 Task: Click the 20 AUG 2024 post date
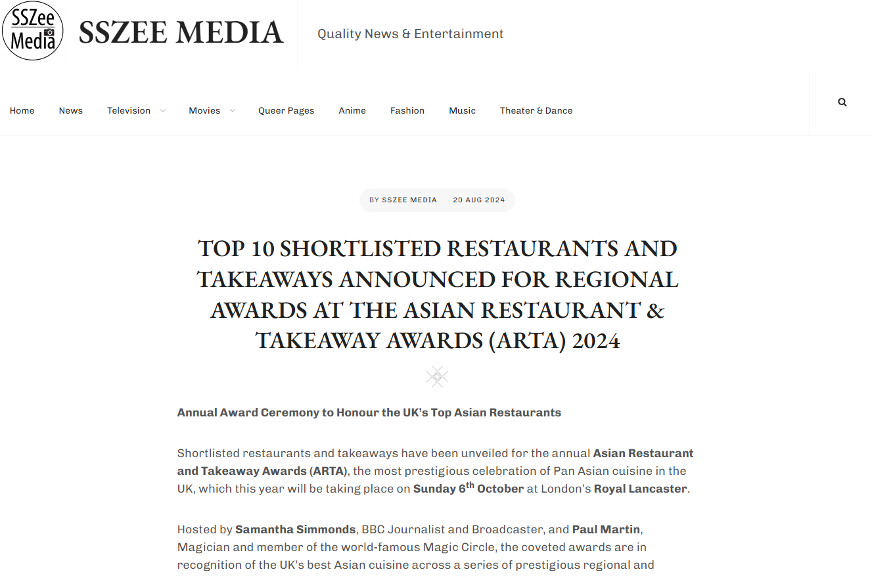click(479, 200)
